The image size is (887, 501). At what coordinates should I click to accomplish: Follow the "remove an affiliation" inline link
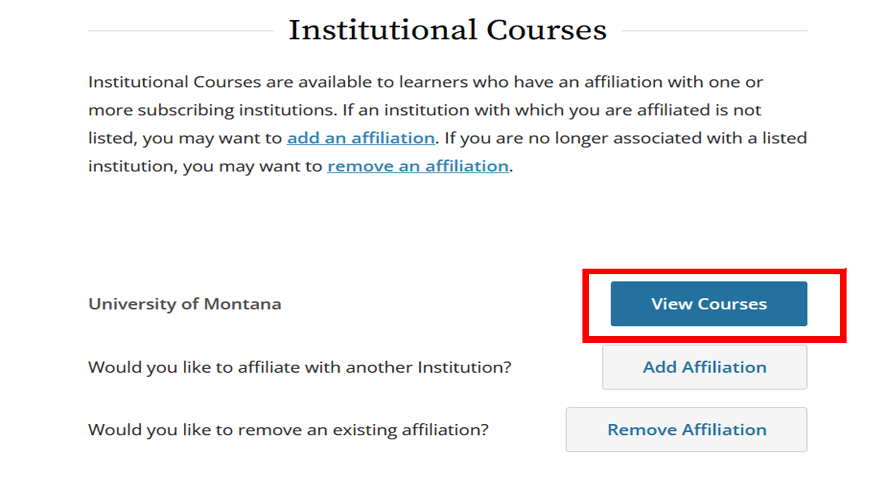pos(418,166)
